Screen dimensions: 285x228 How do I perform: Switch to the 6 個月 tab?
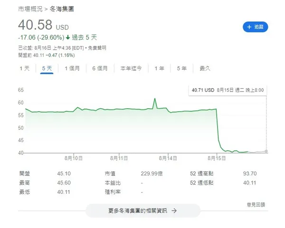pyautogui.click(x=100, y=68)
